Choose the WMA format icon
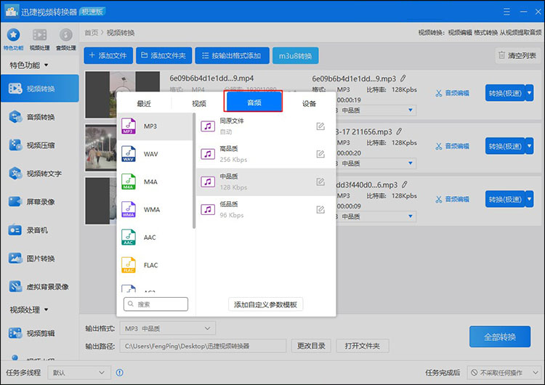The width and height of the screenshot is (545, 385). coord(128,209)
